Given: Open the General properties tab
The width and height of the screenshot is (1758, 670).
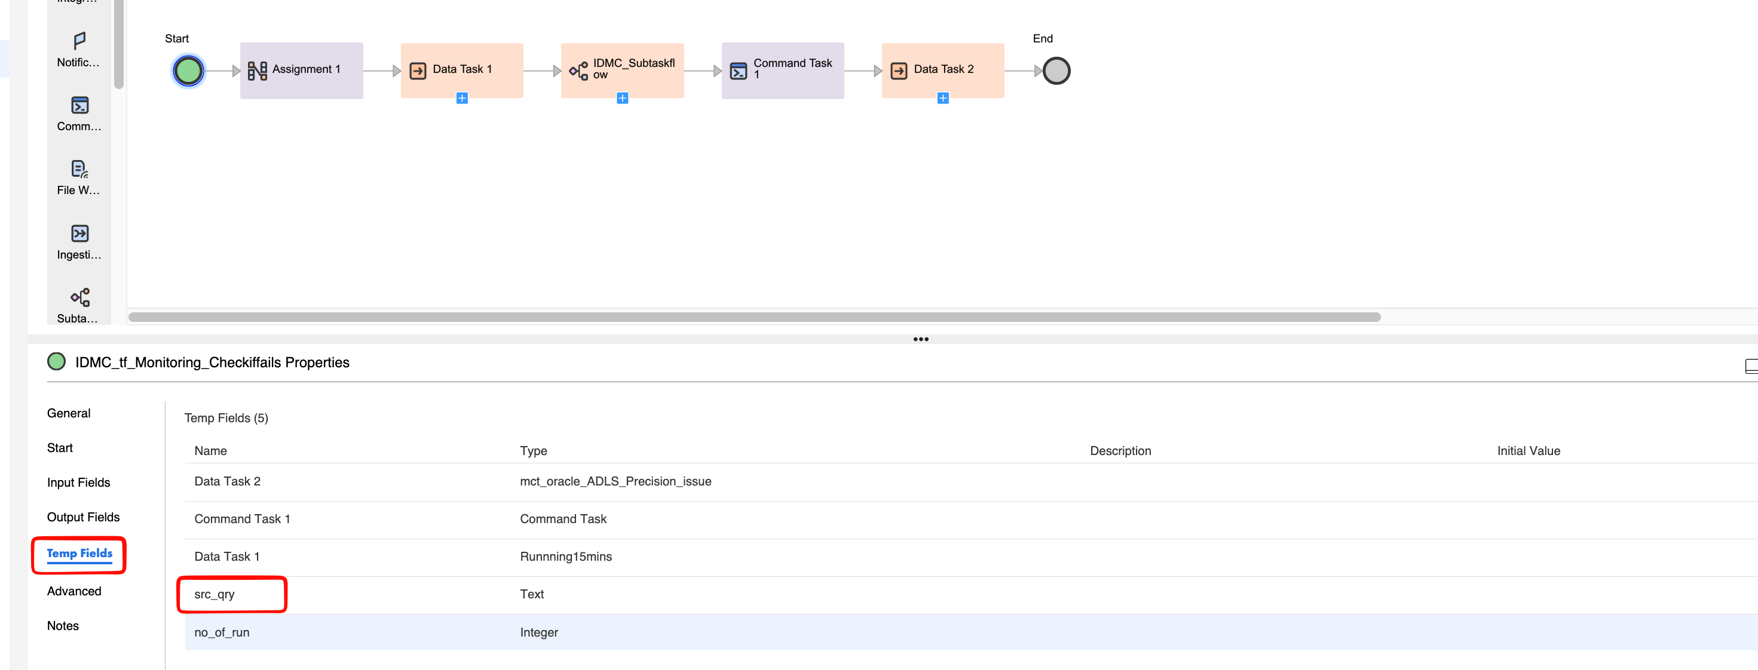Looking at the screenshot, I should click(x=68, y=413).
